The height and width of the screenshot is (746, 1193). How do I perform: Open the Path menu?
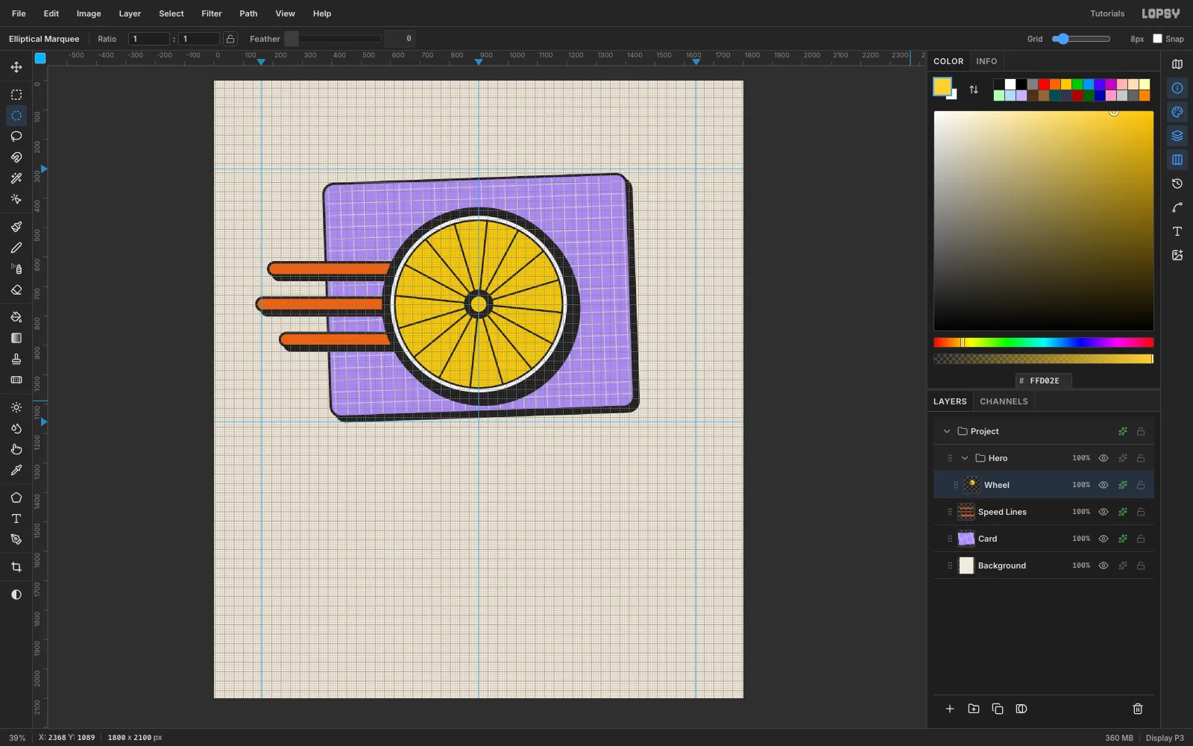tap(248, 13)
